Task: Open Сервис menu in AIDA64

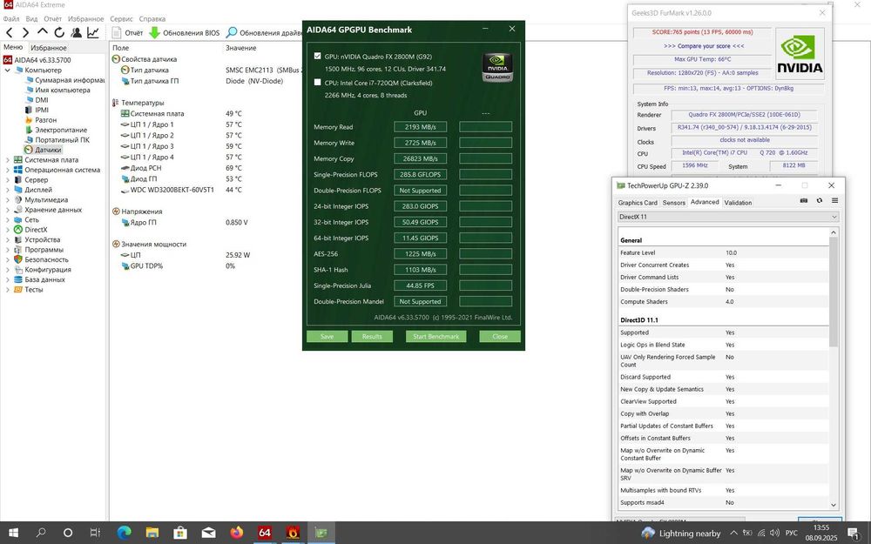Action: pyautogui.click(x=121, y=19)
